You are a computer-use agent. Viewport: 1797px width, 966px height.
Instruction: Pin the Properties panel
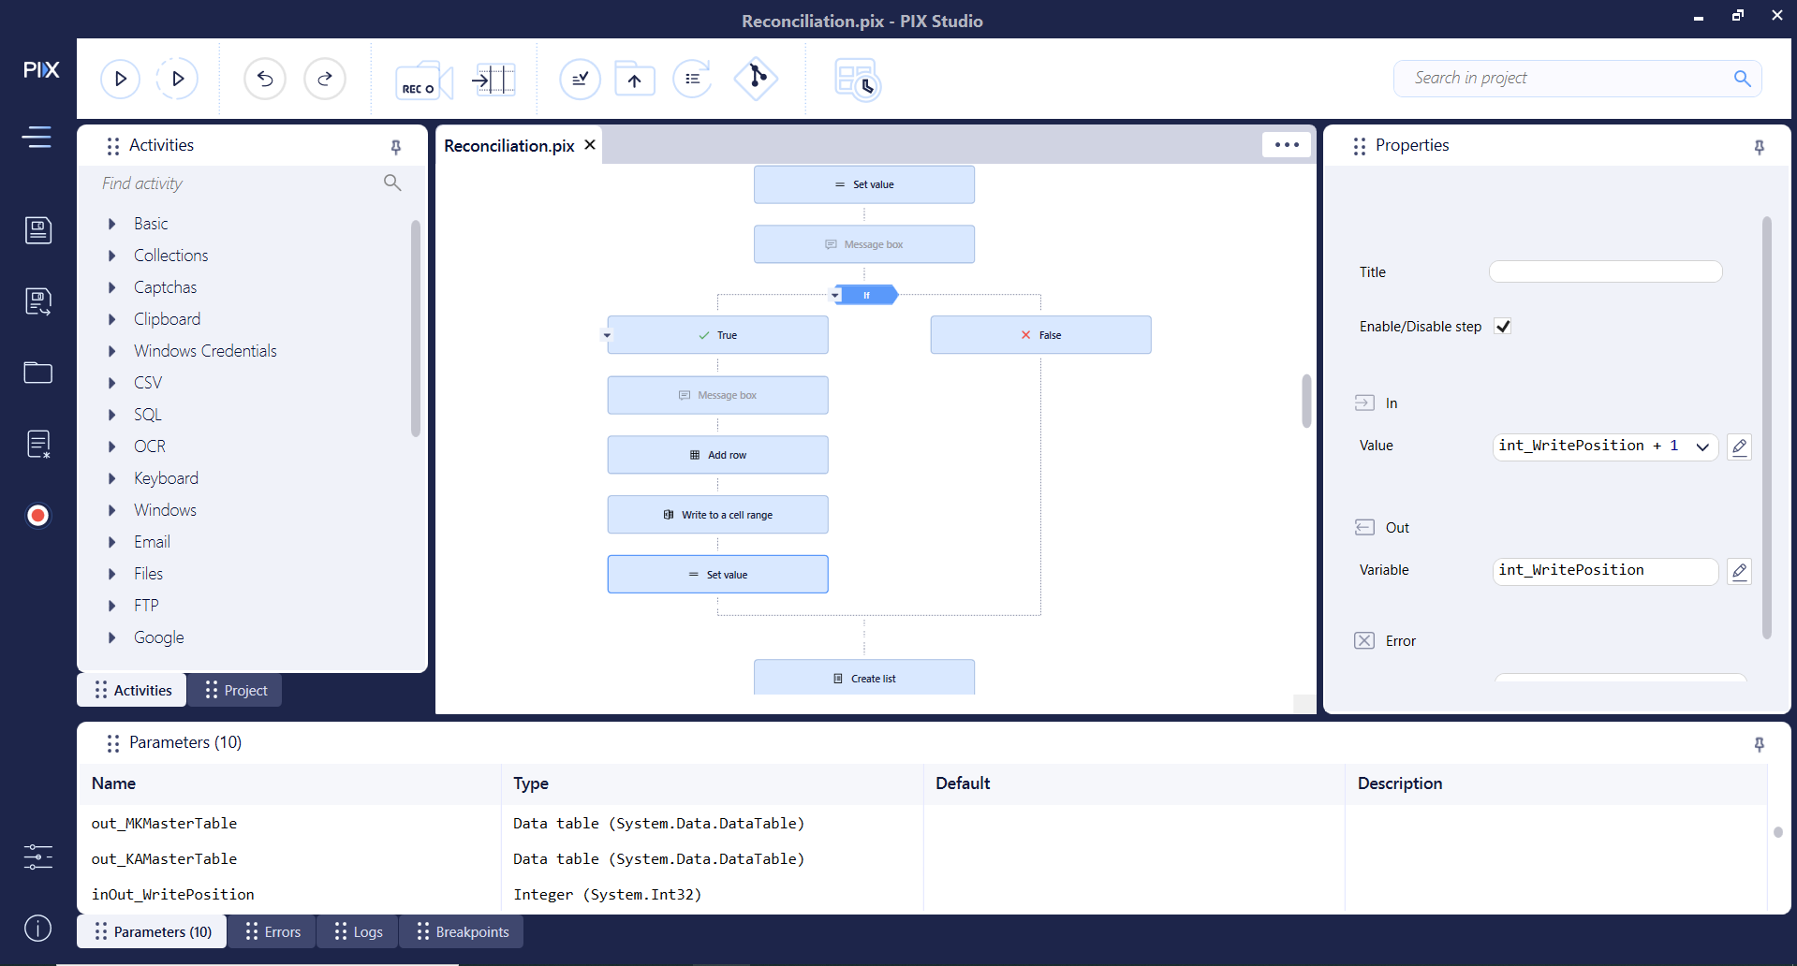point(1760,147)
